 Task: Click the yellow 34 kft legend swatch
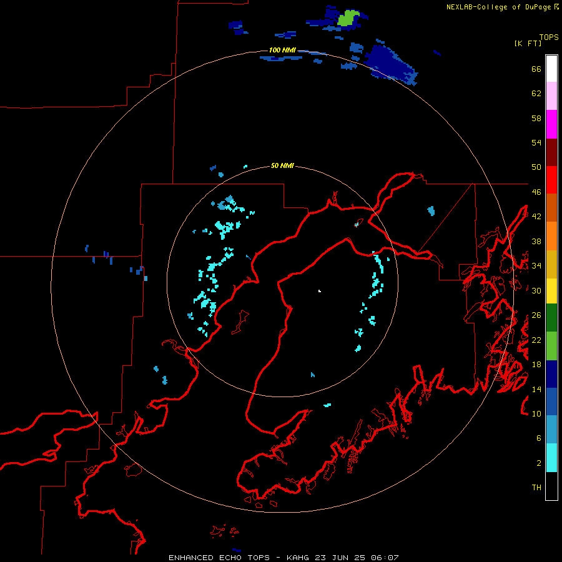[551, 291]
